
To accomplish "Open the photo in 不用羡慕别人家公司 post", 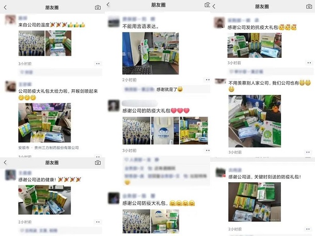I will pos(255,121).
